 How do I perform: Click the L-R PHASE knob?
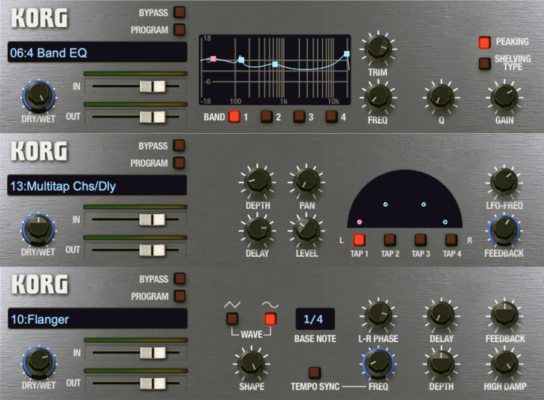click(378, 315)
